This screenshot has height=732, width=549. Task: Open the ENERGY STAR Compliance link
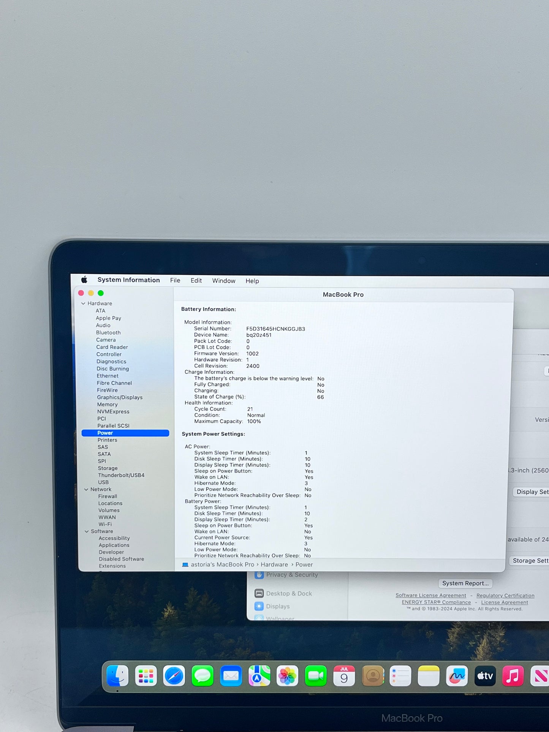437,602
